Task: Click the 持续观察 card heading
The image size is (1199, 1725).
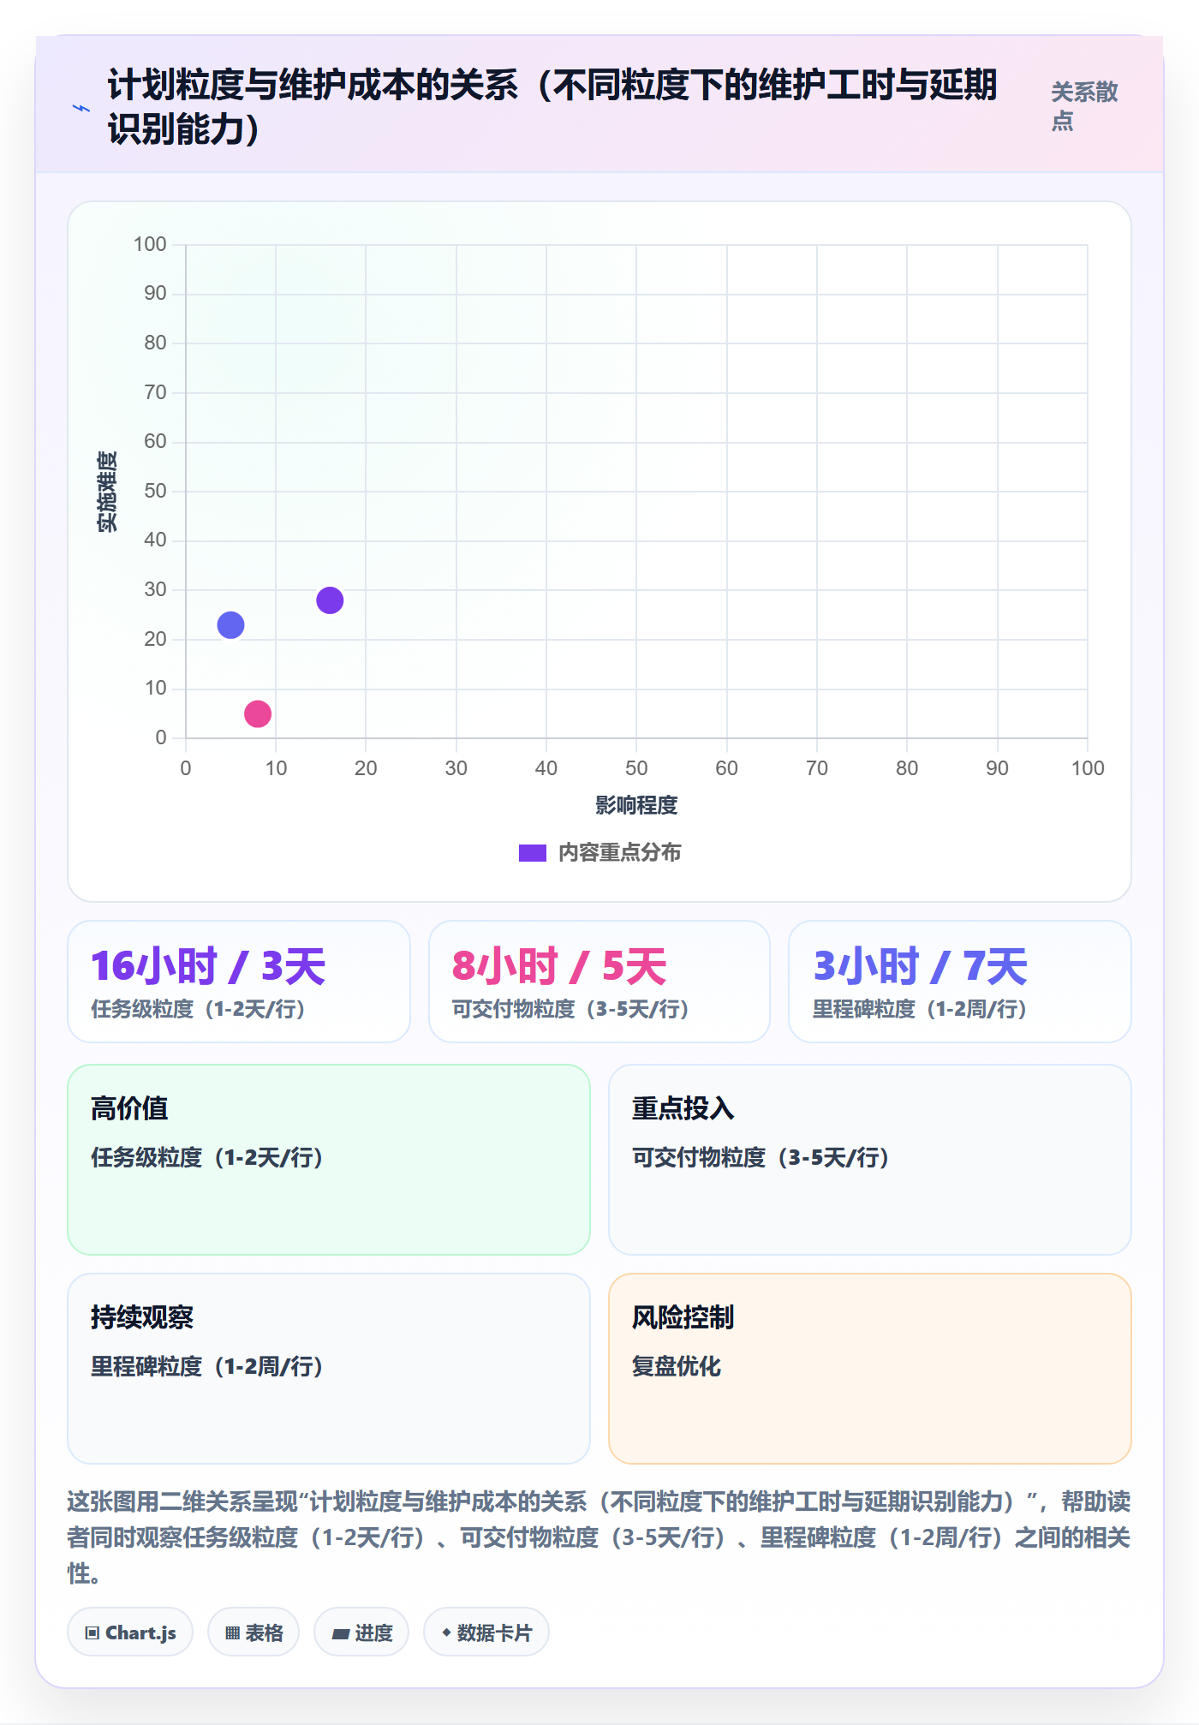Action: point(142,1317)
